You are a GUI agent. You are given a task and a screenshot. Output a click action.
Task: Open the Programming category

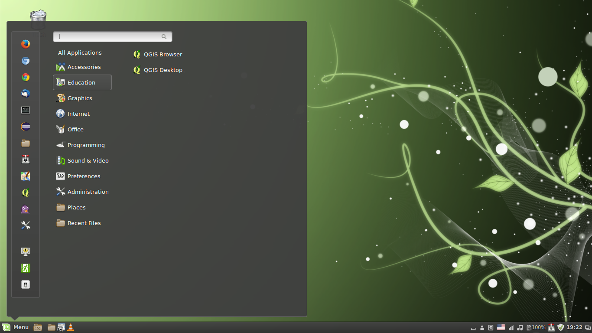[82, 145]
